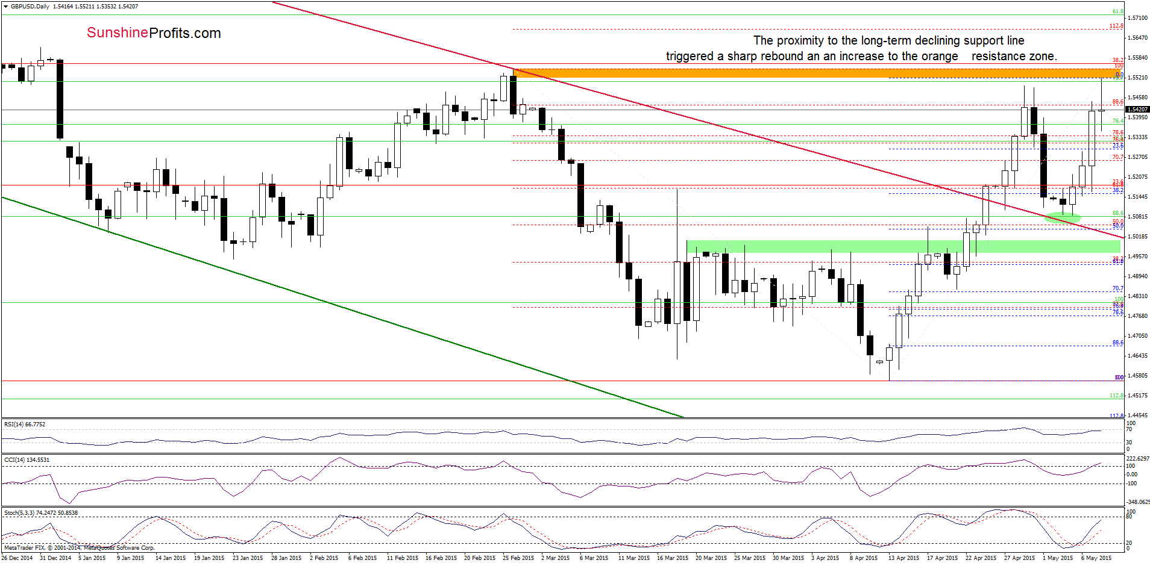
Task: Click the 1.44545 price axis label
Action: [1137, 415]
